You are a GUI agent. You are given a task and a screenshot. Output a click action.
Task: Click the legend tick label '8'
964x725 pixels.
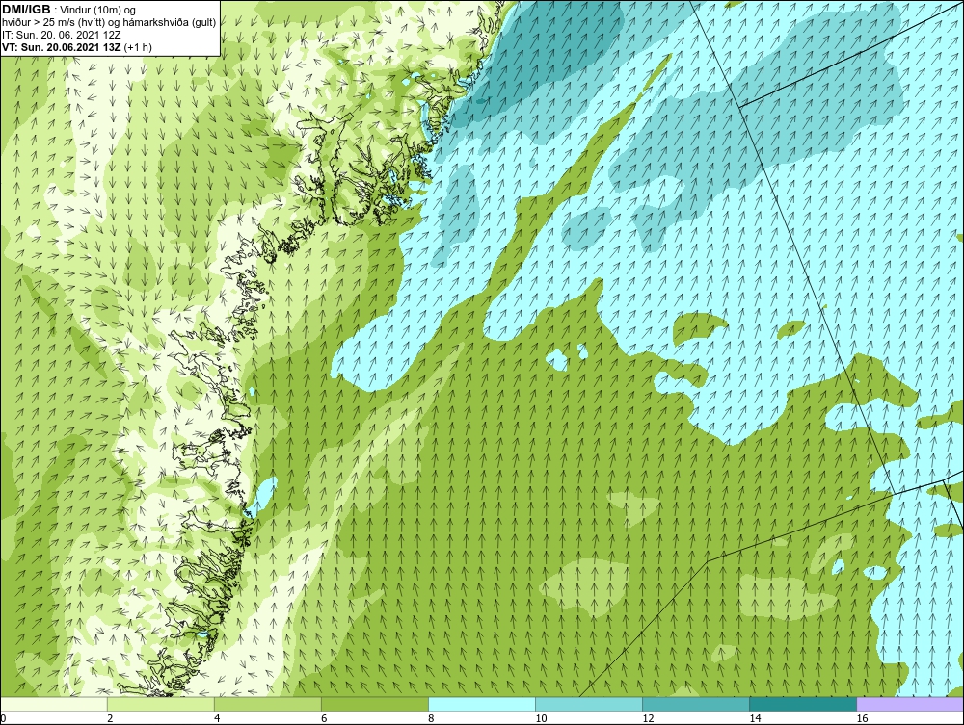pyautogui.click(x=431, y=719)
